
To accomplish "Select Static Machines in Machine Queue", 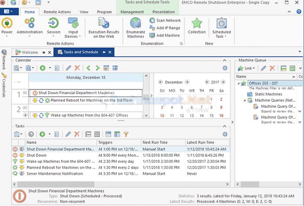I will point(268,94).
